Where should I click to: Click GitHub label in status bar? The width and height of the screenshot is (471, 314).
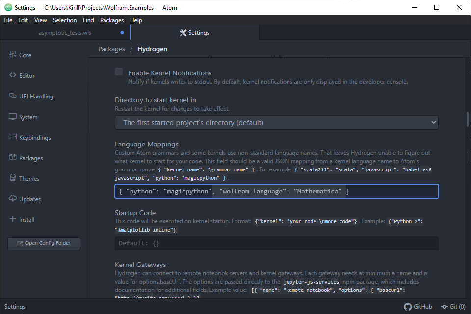pyautogui.click(x=422, y=307)
